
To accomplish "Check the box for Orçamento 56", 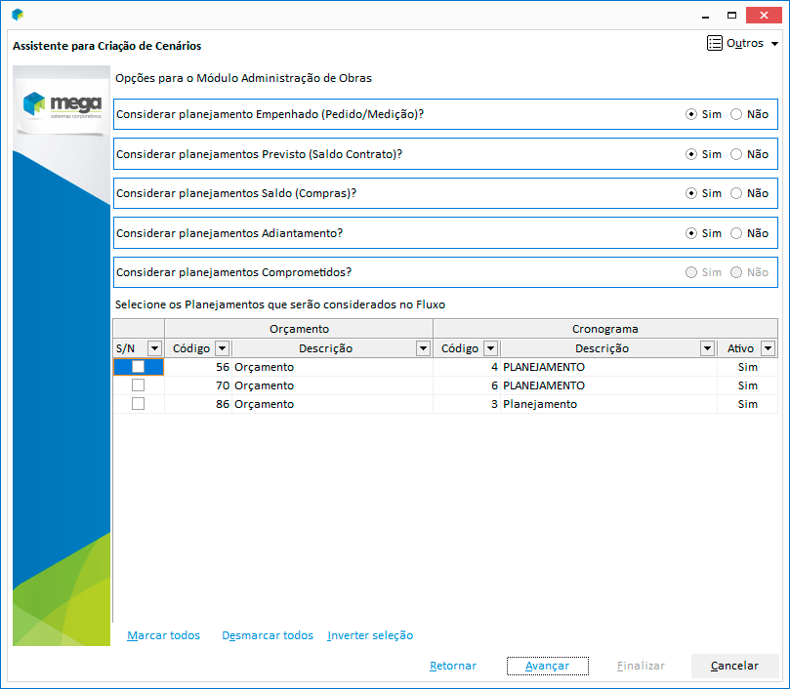I will pos(138,367).
